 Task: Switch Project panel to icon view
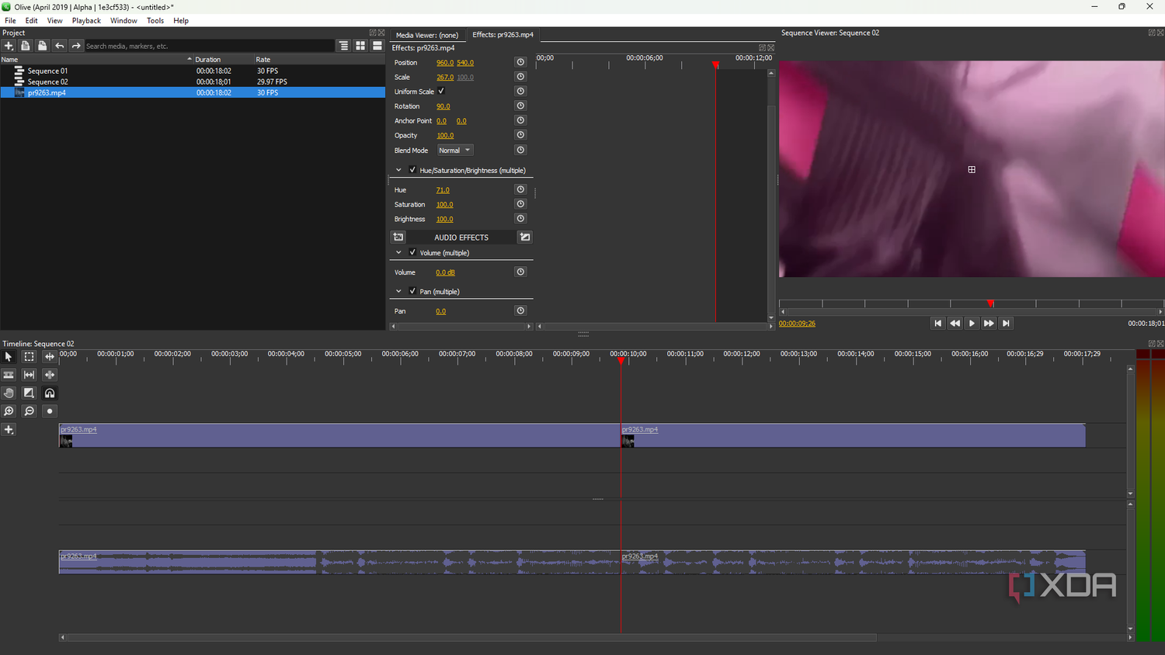(x=360, y=46)
